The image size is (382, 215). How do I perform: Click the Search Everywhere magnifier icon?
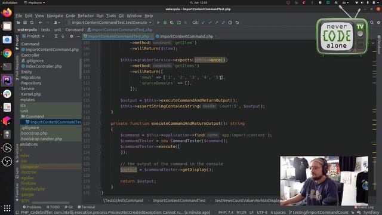(x=372, y=23)
